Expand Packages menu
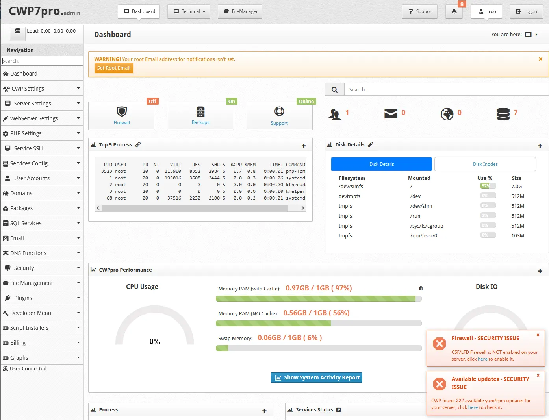549x420 pixels. point(42,208)
